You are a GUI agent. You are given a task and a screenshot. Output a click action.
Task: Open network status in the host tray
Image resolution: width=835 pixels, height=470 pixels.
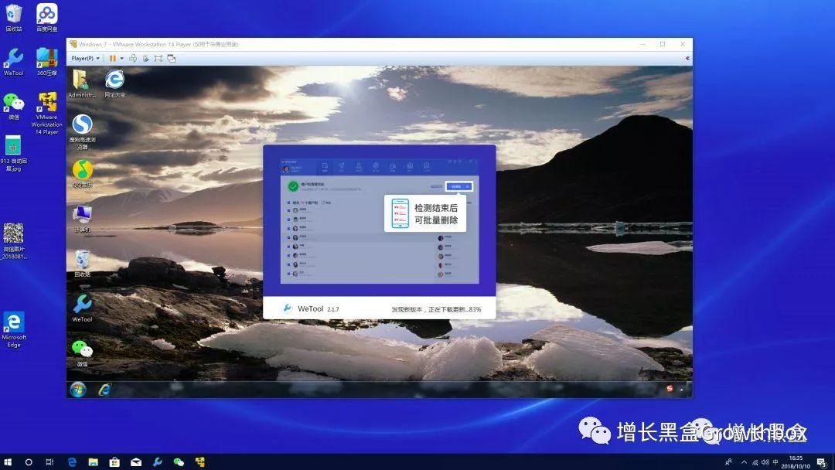(x=755, y=462)
